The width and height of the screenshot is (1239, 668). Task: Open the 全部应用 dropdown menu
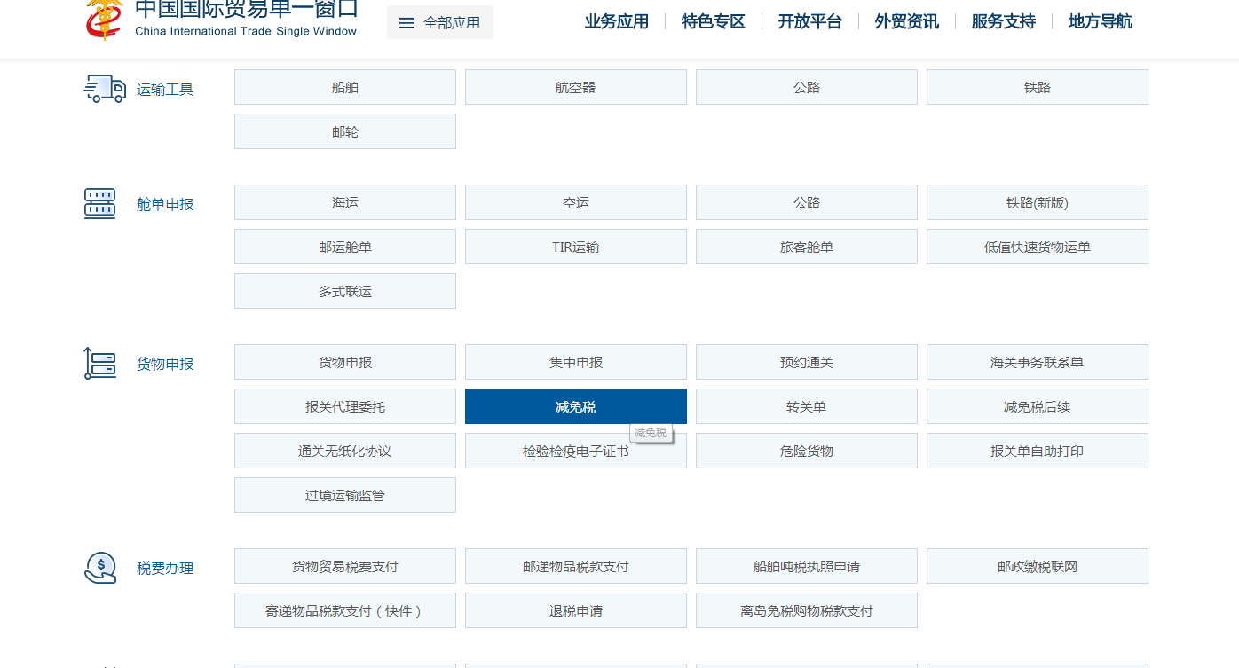coord(440,23)
